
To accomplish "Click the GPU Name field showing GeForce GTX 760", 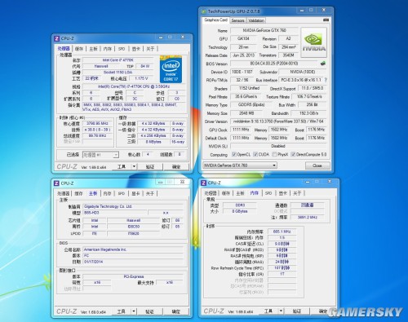I will coord(264,30).
